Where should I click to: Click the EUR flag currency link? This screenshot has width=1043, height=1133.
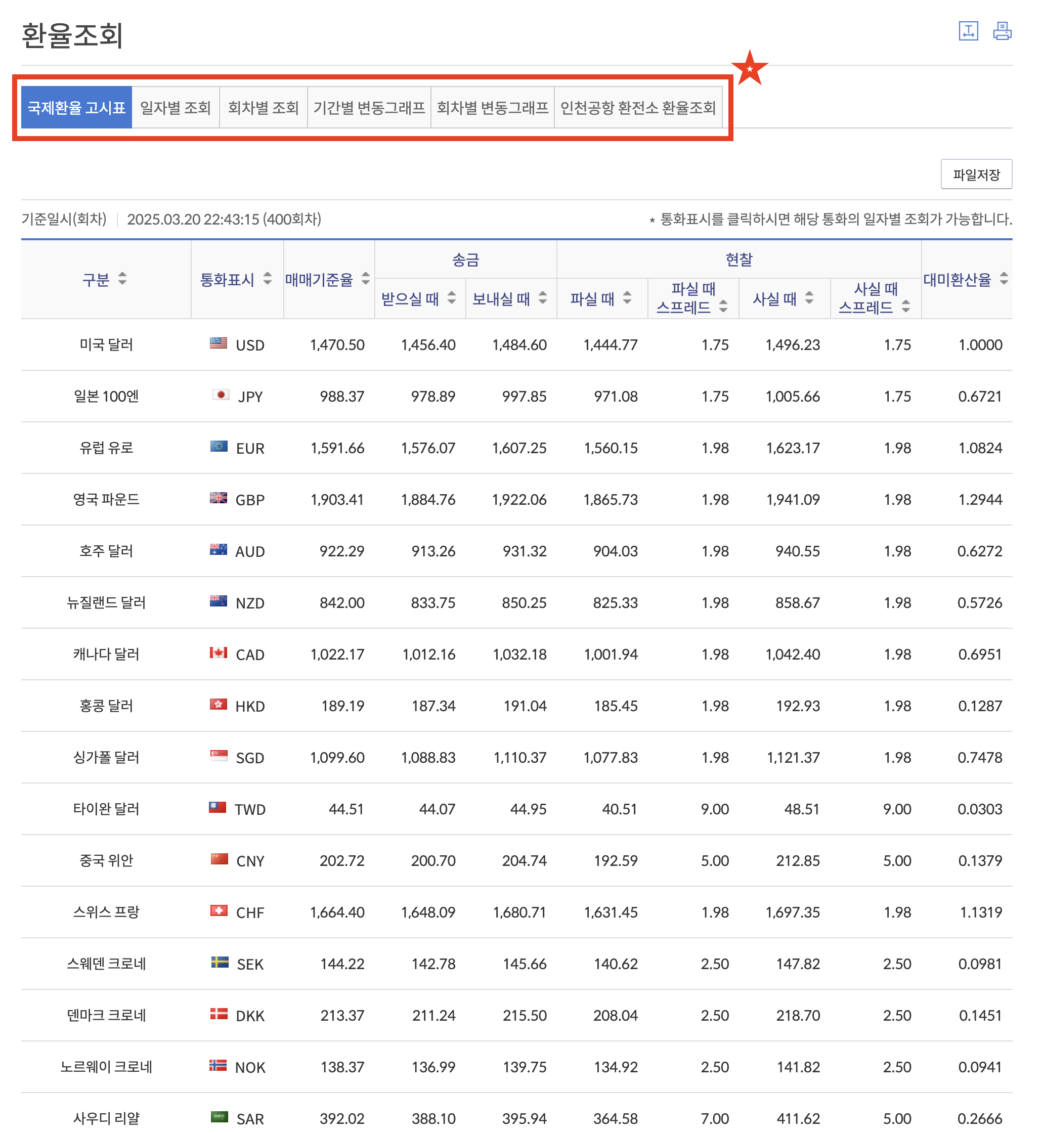tap(219, 447)
